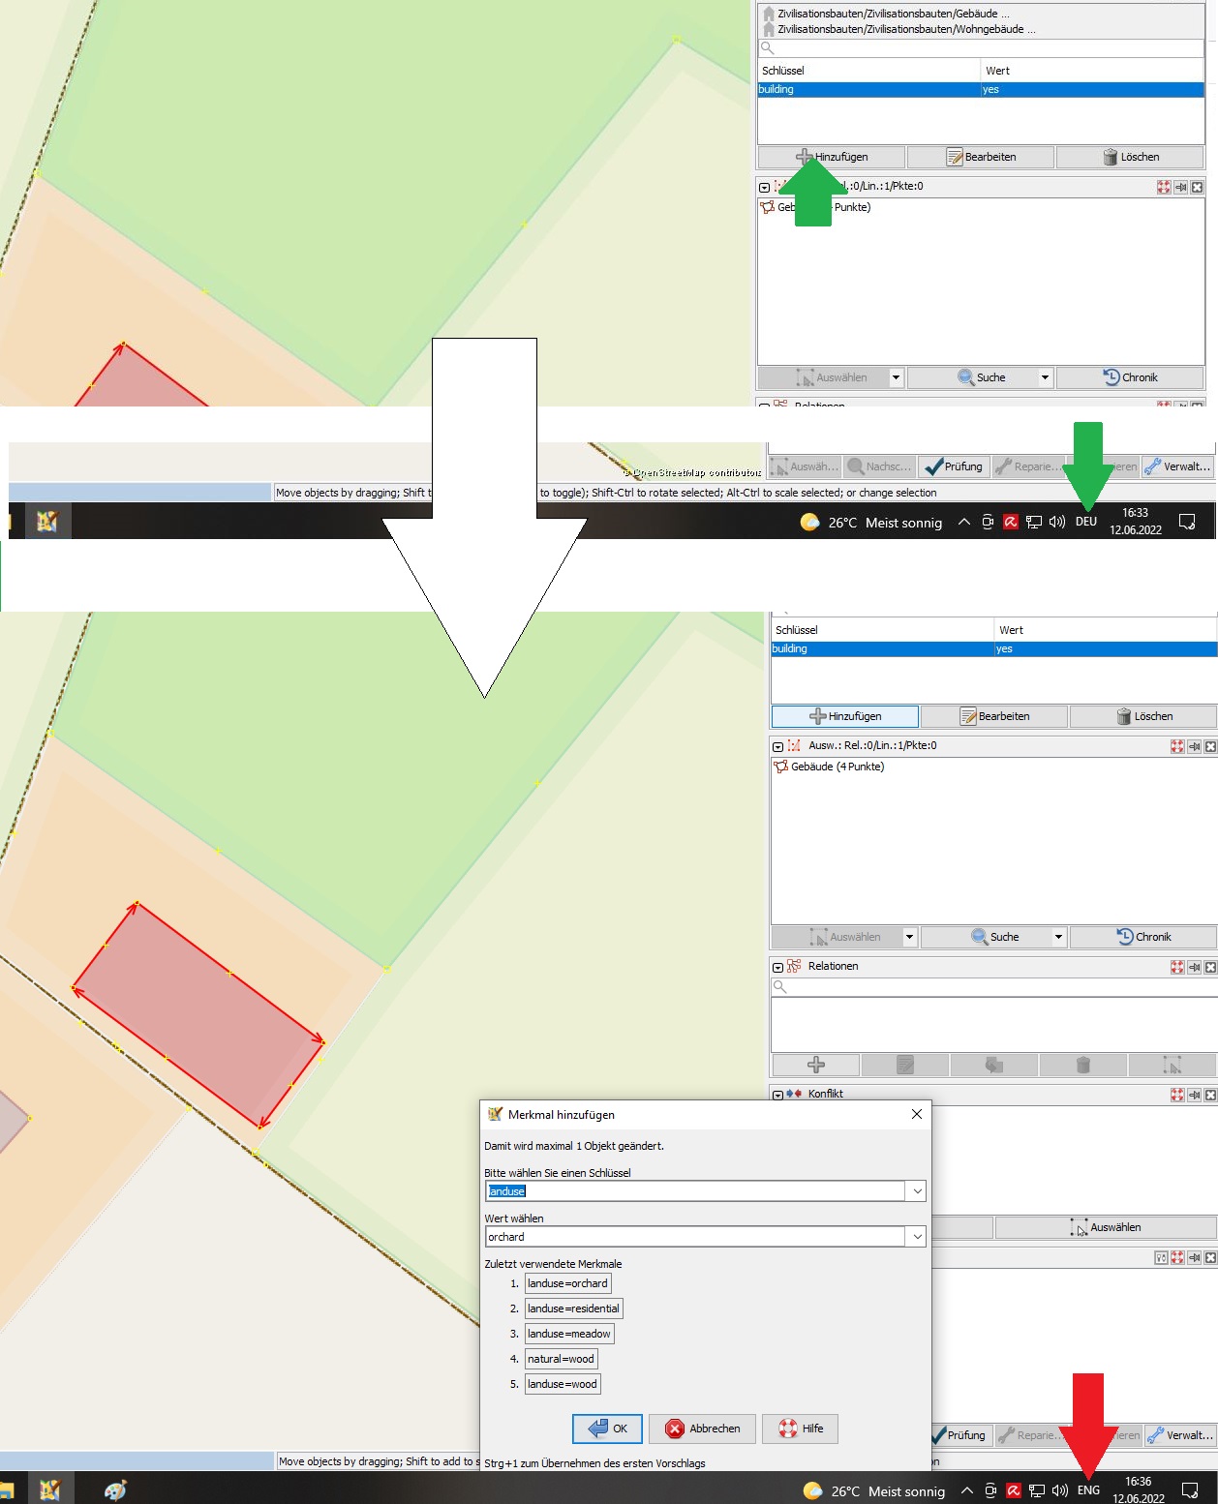This screenshot has width=1218, height=1504.
Task: Open help lifebuoy icon in Konflikt header
Action: (1177, 1095)
